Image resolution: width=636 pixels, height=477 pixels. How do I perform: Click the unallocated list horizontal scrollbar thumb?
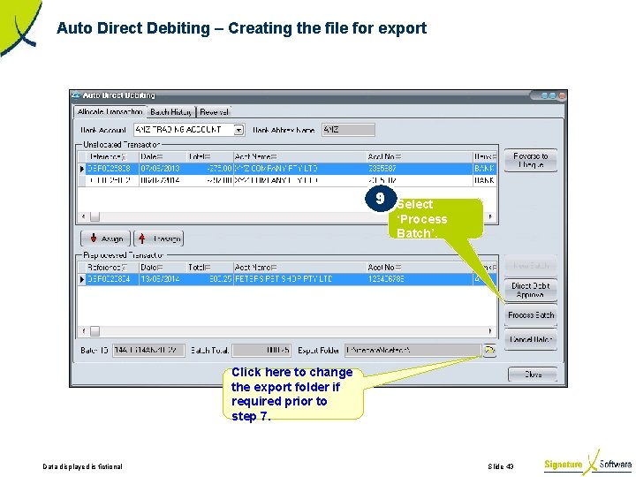click(95, 216)
